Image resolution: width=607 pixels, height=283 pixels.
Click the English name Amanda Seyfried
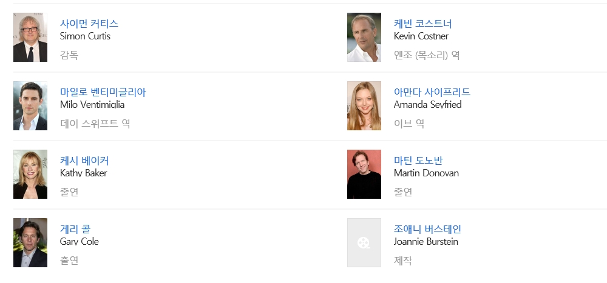point(427,105)
